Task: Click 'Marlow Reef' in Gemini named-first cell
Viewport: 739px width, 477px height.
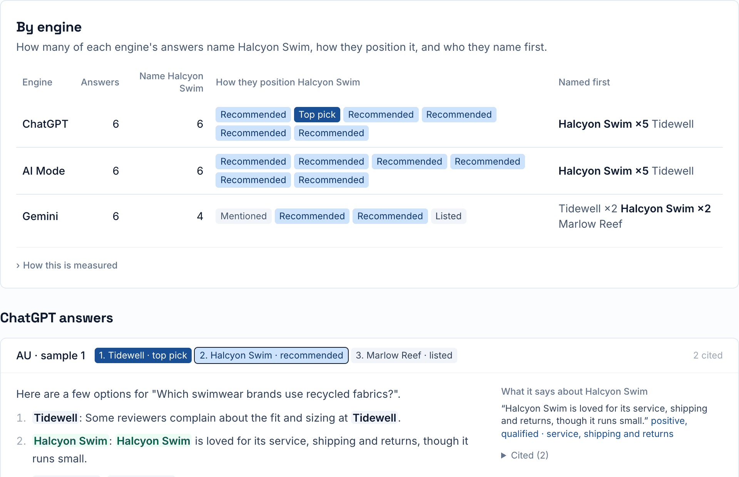Action: [590, 224]
